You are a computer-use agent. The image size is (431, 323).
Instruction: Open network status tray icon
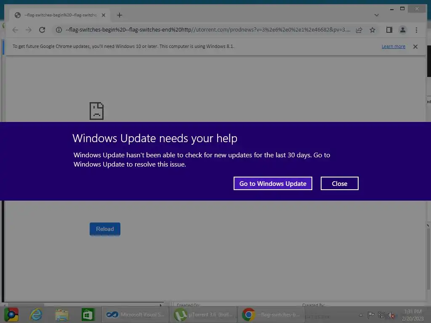[x=381, y=315]
